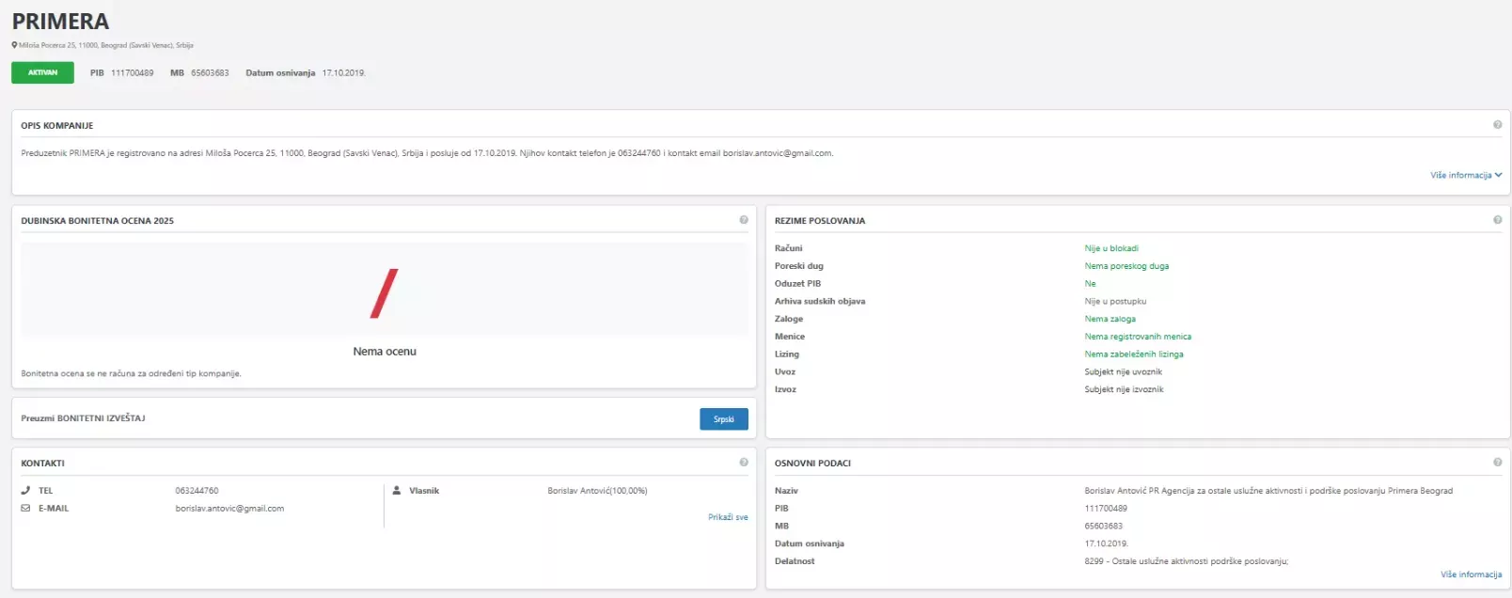
Task: Click the owner person icon beside Vlasnik
Action: pyautogui.click(x=397, y=491)
